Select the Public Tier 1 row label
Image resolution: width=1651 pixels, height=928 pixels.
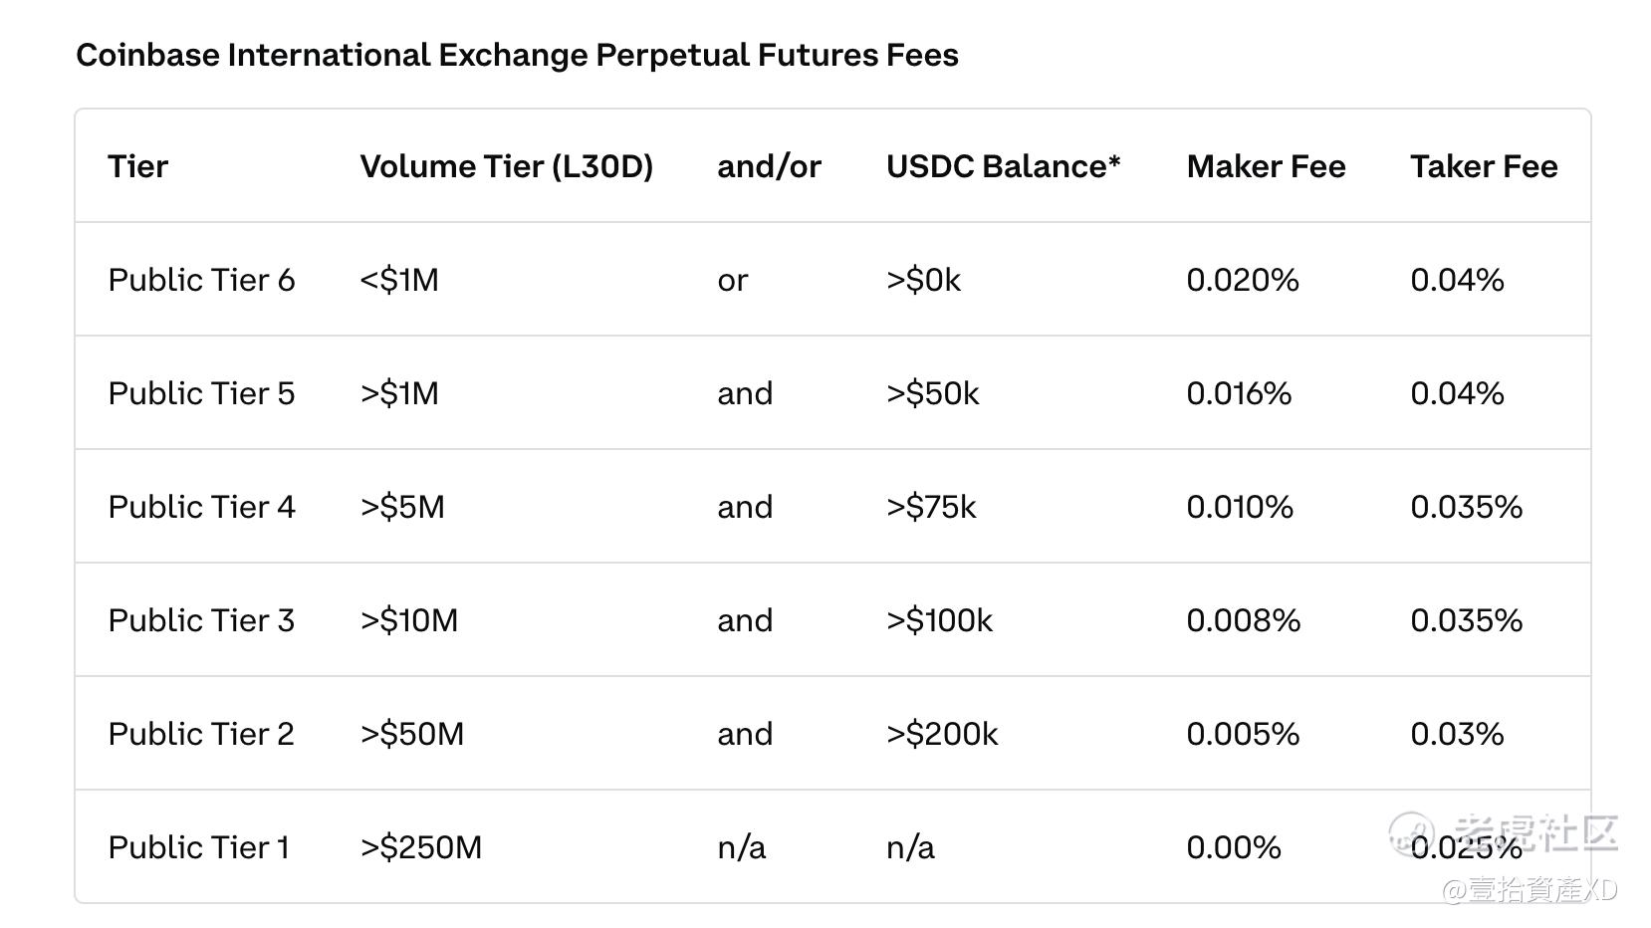(198, 847)
